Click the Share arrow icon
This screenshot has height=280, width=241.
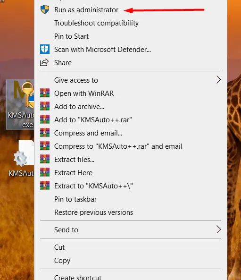click(44, 62)
